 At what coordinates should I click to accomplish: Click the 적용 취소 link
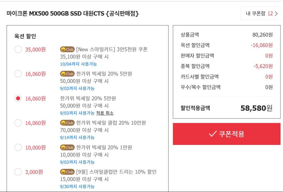(105, 113)
